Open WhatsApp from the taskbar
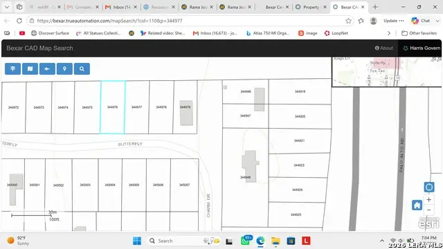Viewport: 443px width, 249px height. (245, 241)
